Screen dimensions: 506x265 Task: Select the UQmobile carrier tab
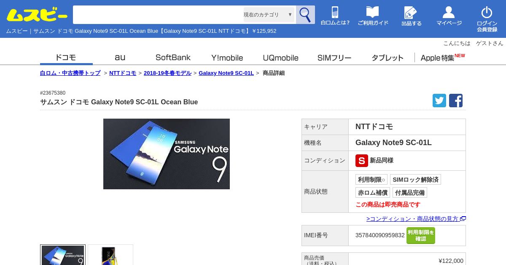pos(280,58)
